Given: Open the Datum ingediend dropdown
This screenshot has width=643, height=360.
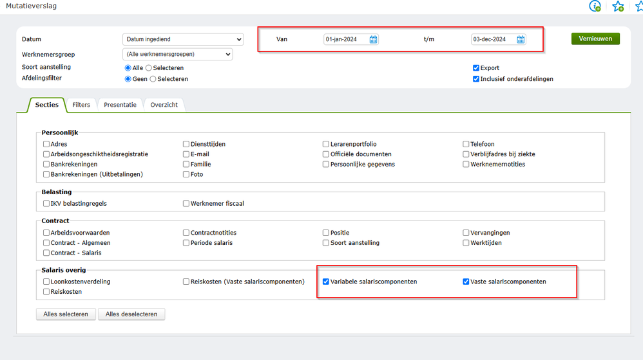Looking at the screenshot, I should (183, 40).
